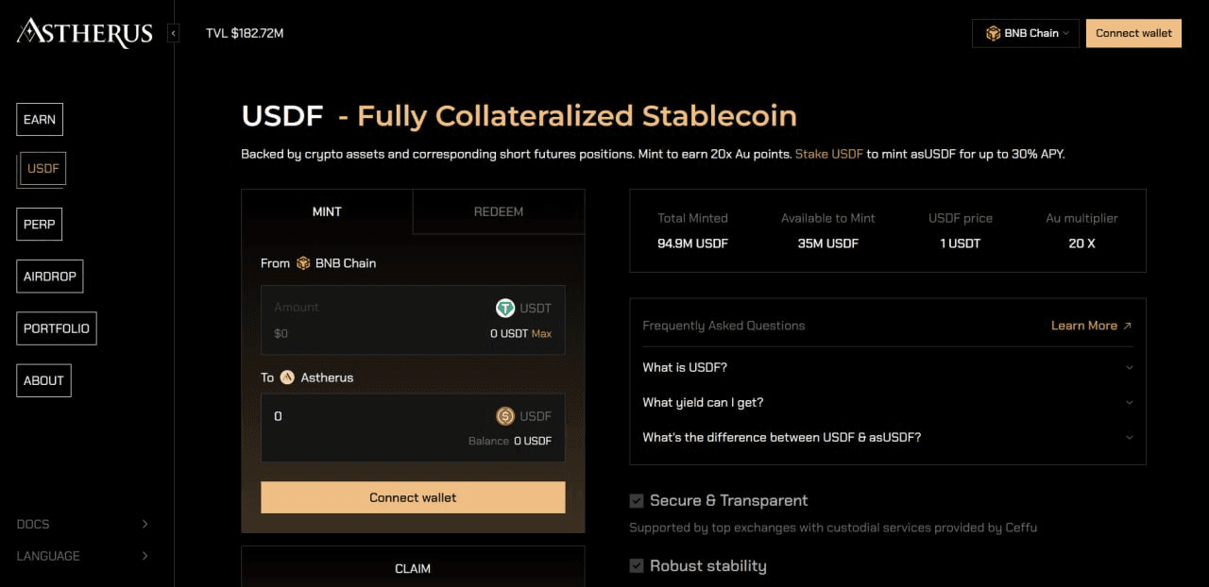Expand the DOCS menu in the sidebar
Image resolution: width=1209 pixels, height=587 pixels.
[145, 524]
